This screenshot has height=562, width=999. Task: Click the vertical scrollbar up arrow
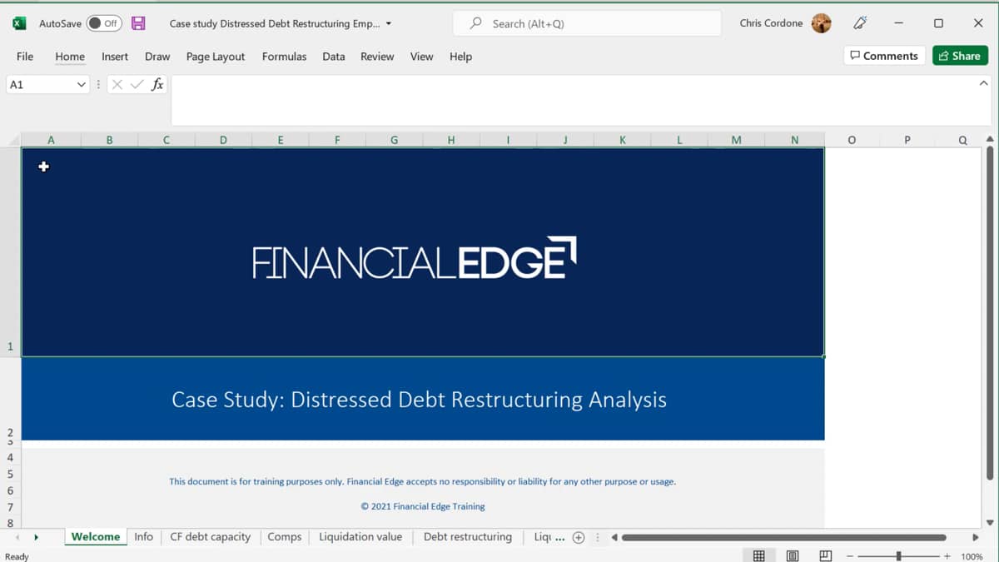pos(990,139)
